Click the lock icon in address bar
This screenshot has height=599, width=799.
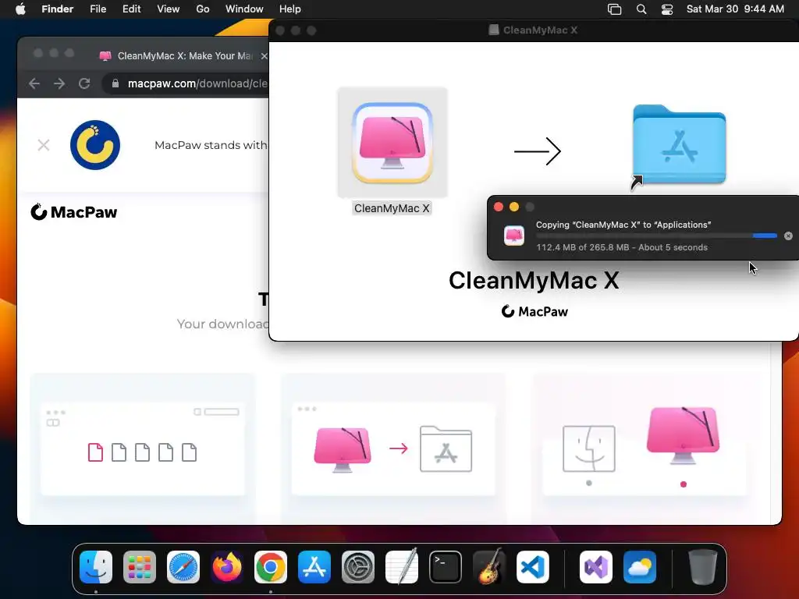click(115, 83)
